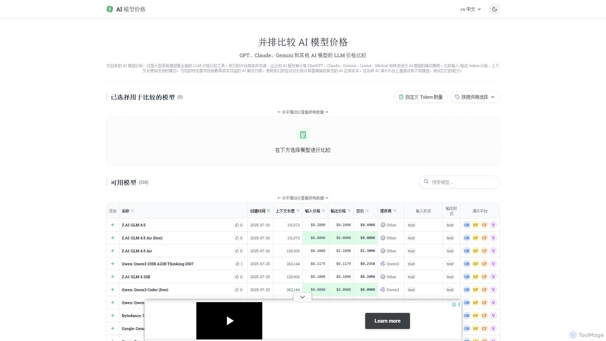Open V demo for Z.AI: GLM 4.5

point(493,225)
